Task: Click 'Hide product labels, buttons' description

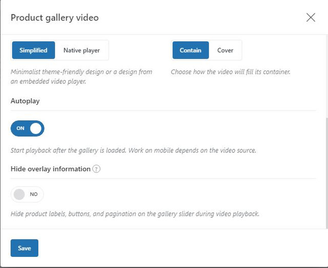Action: coord(135,214)
